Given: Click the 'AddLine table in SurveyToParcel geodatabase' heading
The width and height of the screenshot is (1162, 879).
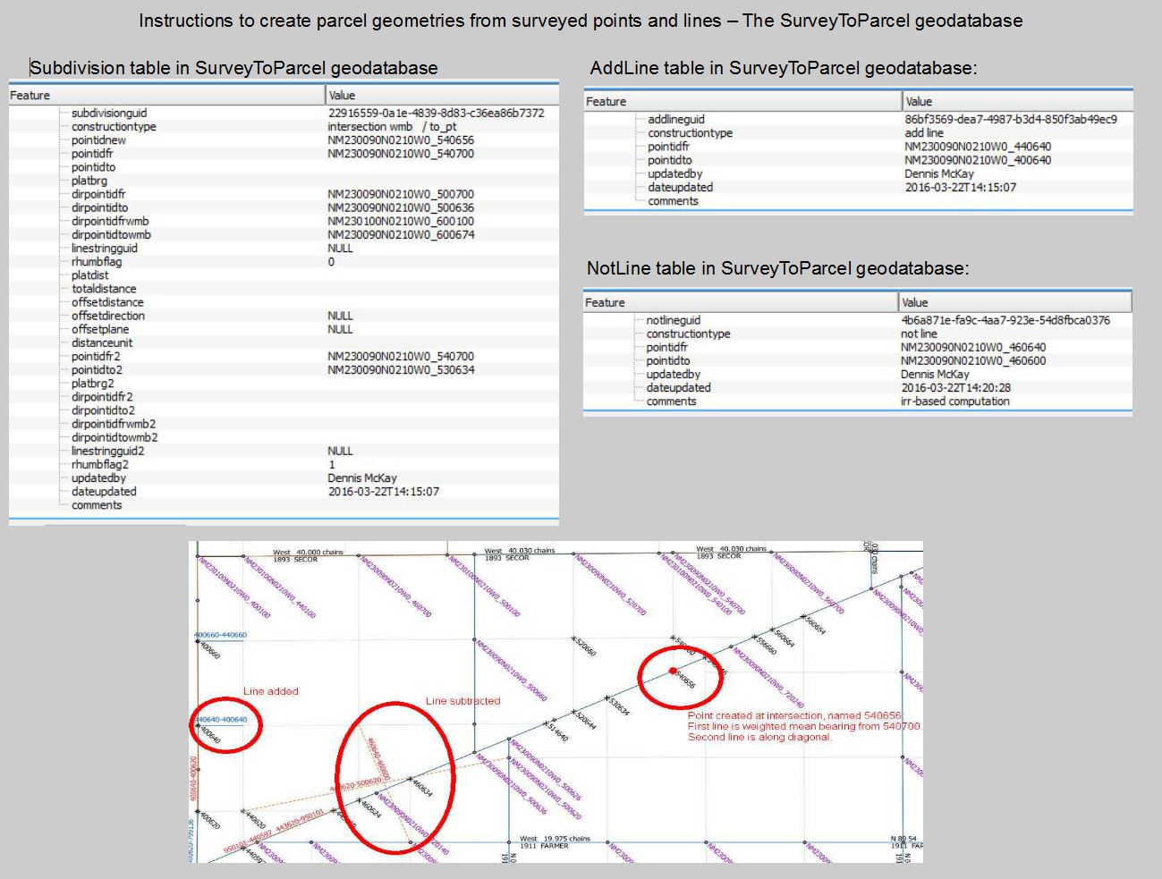Looking at the screenshot, I should click(784, 68).
